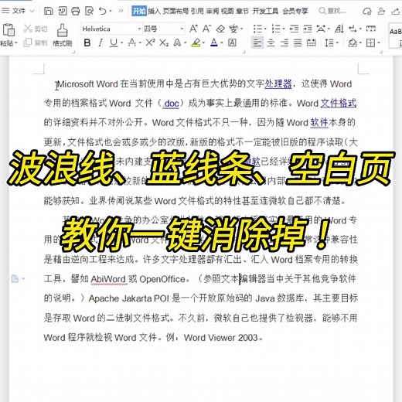Click the add collaborator person icon
Image resolution: width=402 pixels, height=402 pixels.
coord(381,11)
